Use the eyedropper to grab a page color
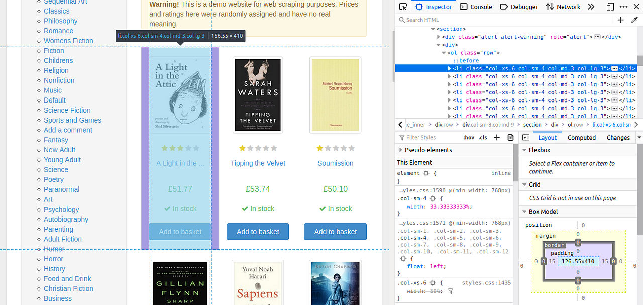 click(634, 20)
